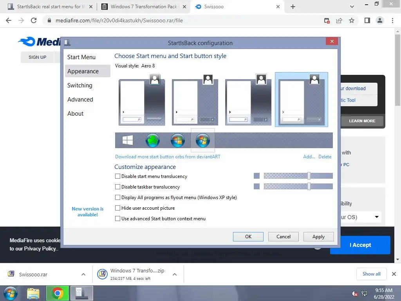
Task: Enable Use advanced Start button context menu
Action: click(x=117, y=219)
